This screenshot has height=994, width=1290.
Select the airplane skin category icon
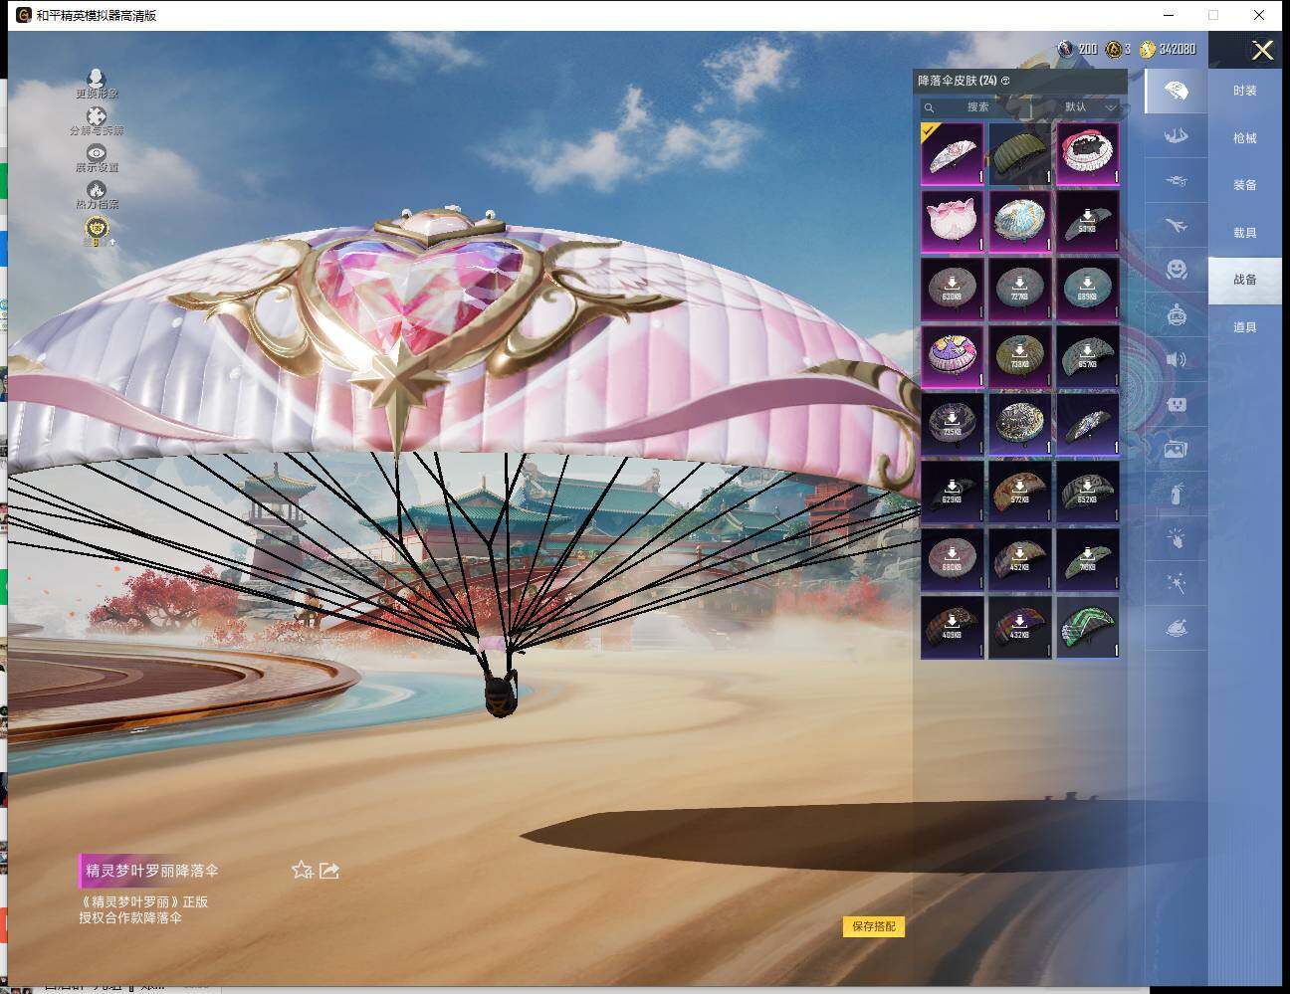pyautogui.click(x=1176, y=226)
